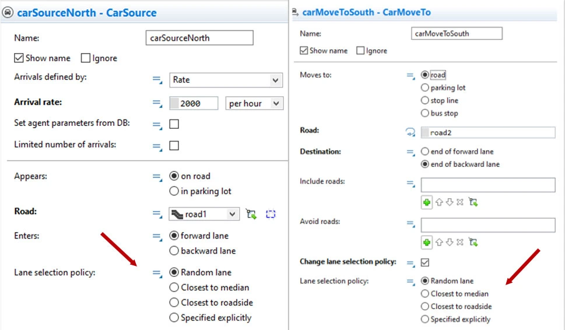Click the carSourceNorth CarSource header icon
Image resolution: width=565 pixels, height=330 pixels.
pos(8,12)
